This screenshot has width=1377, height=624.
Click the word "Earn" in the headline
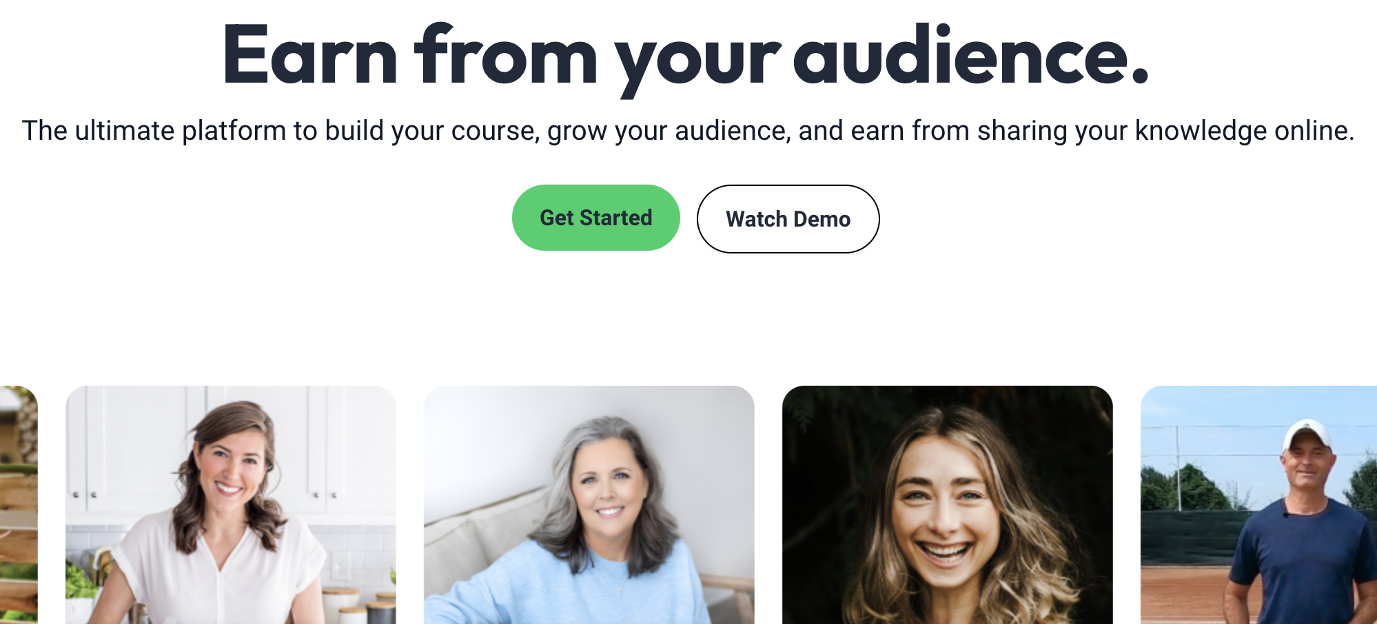click(x=309, y=56)
